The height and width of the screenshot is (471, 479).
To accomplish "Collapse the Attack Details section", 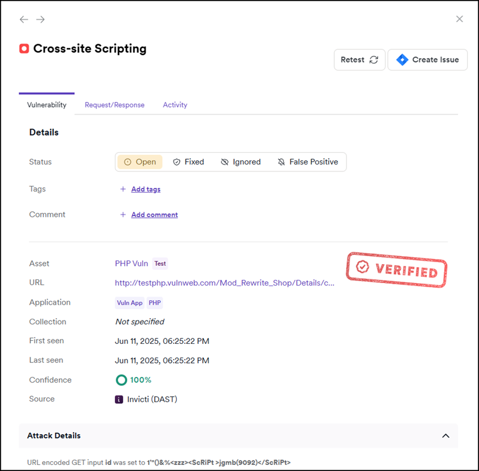I will tap(445, 436).
